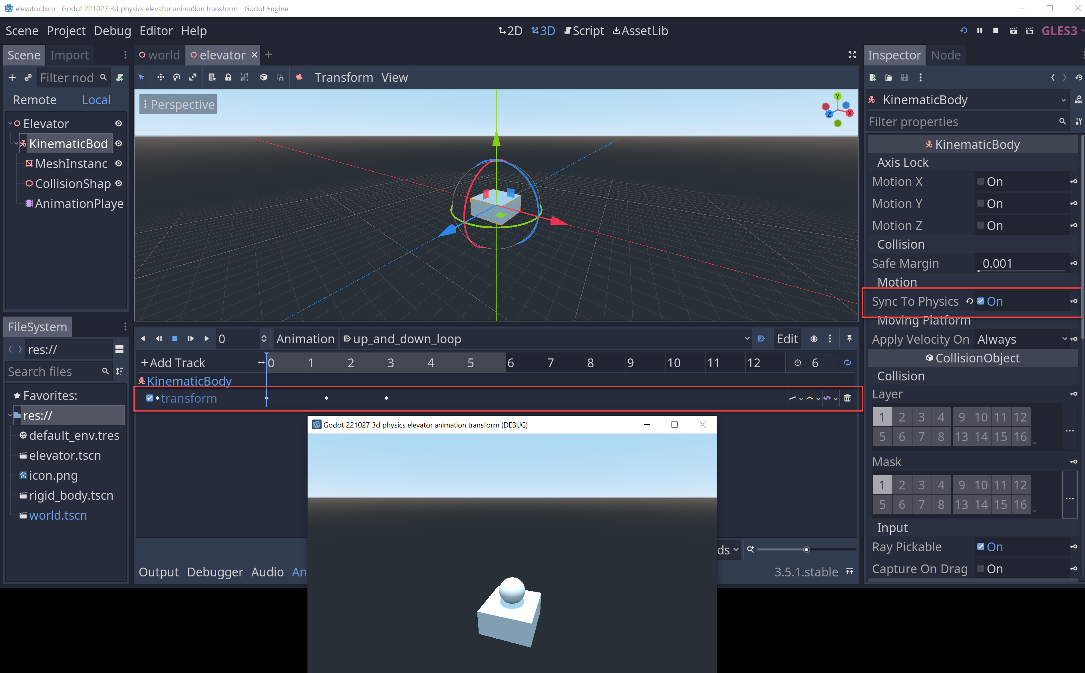Enable Capture On Drag checkbox

(x=980, y=568)
